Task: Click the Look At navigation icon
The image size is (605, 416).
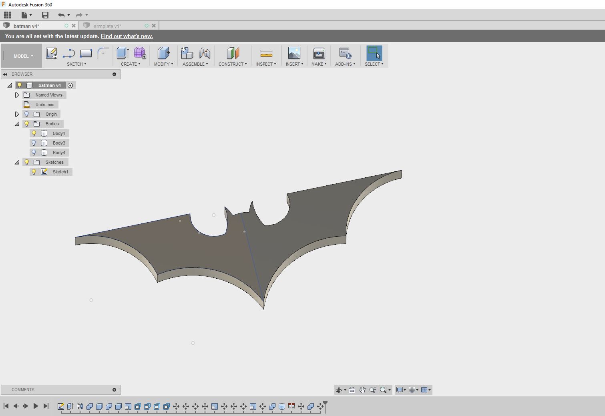Action: 352,390
